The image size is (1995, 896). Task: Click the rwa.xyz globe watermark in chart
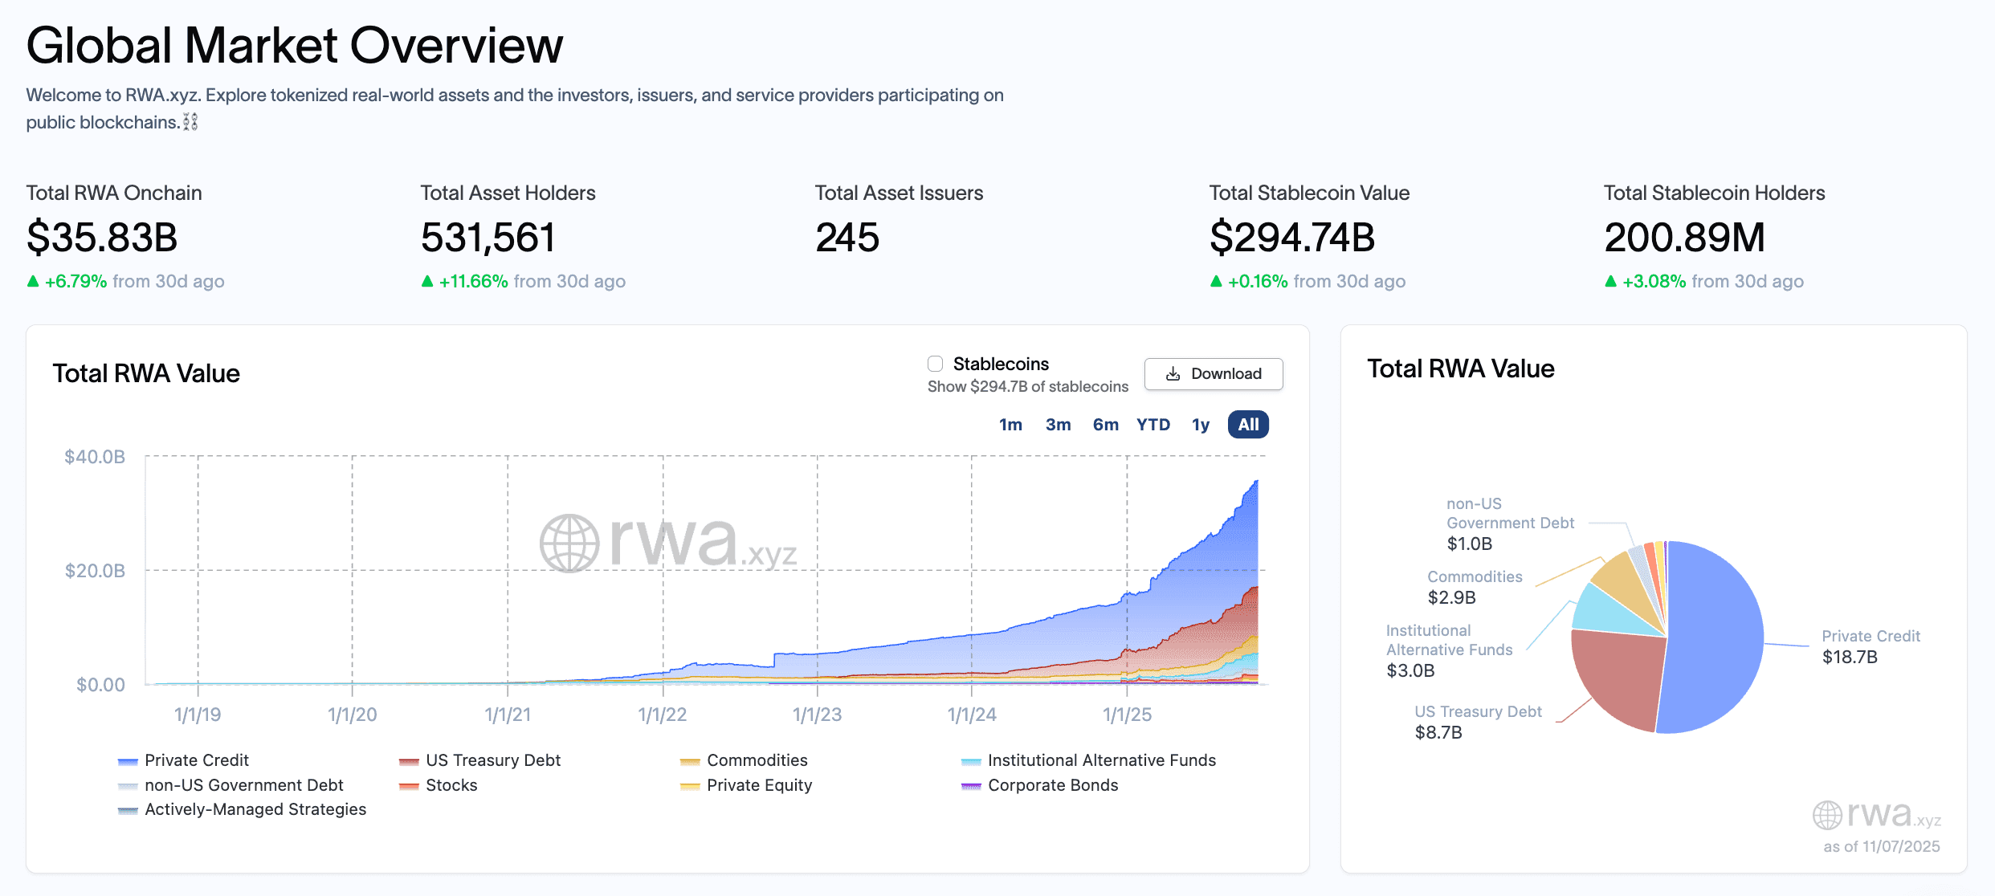pos(569,544)
